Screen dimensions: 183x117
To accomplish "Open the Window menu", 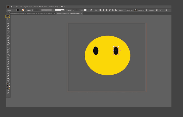I will (51, 7).
